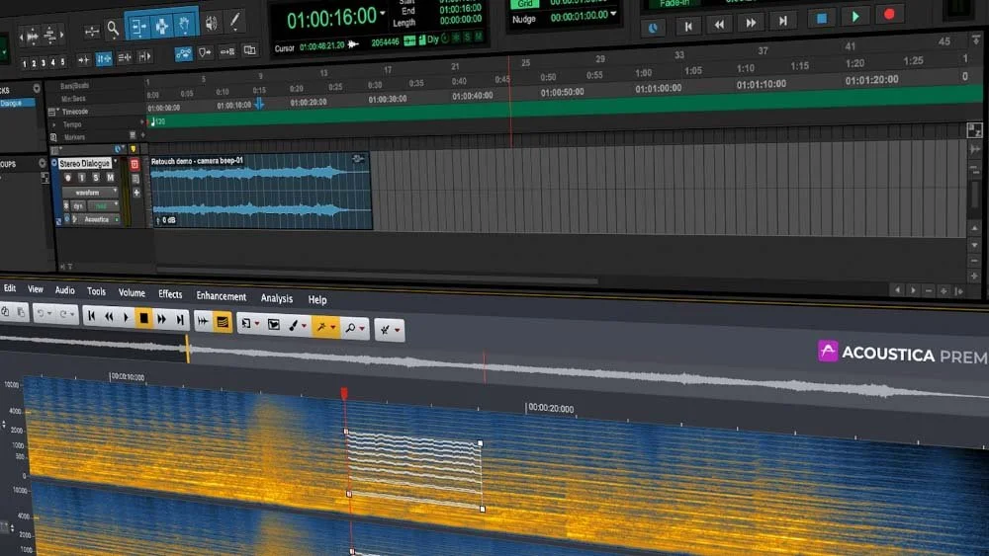Select the Acoustica brush retouch tool

coord(294,325)
